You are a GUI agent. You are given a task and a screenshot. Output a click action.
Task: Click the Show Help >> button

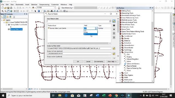click(x=112, y=62)
